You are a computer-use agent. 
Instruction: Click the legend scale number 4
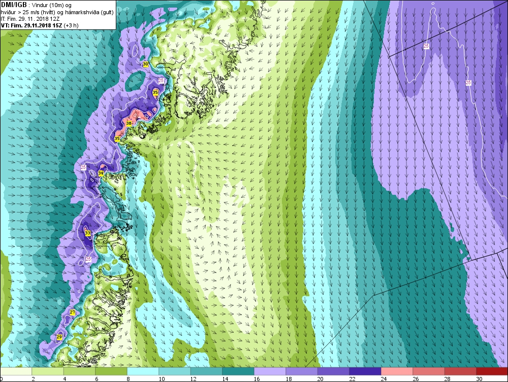click(65, 379)
